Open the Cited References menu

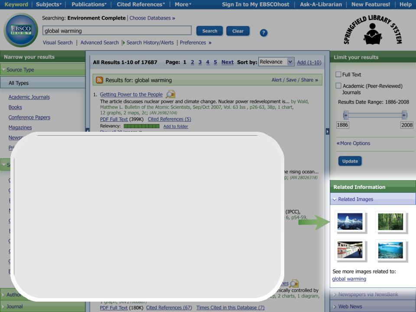tap(141, 4)
